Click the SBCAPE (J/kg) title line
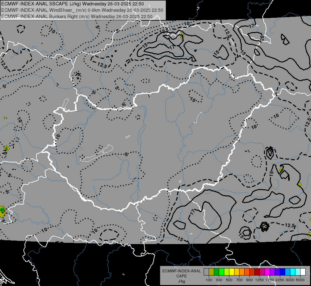 (x=73, y=4)
